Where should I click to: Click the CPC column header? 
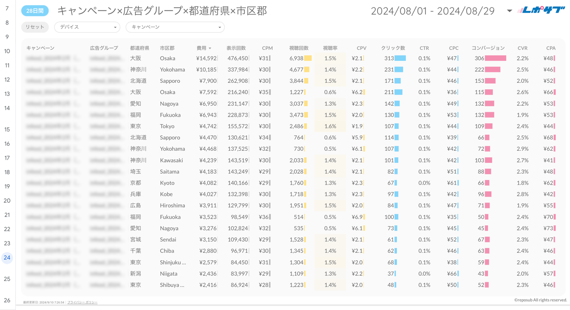coord(454,48)
